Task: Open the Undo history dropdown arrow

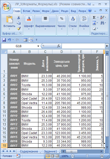Action: (13, 40)
